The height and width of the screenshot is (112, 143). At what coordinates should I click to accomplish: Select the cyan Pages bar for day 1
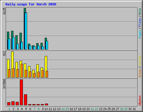click(x=9, y=44)
